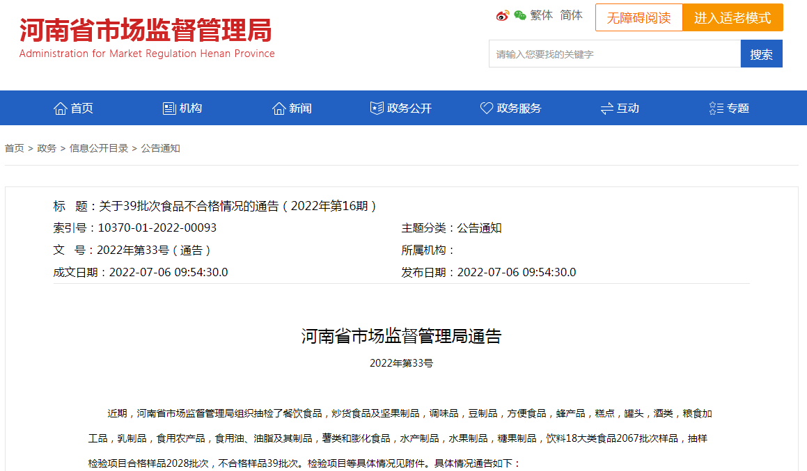The height and width of the screenshot is (471, 807).
Task: Enter 适老模式 senior-friendly mode
Action: 733,17
